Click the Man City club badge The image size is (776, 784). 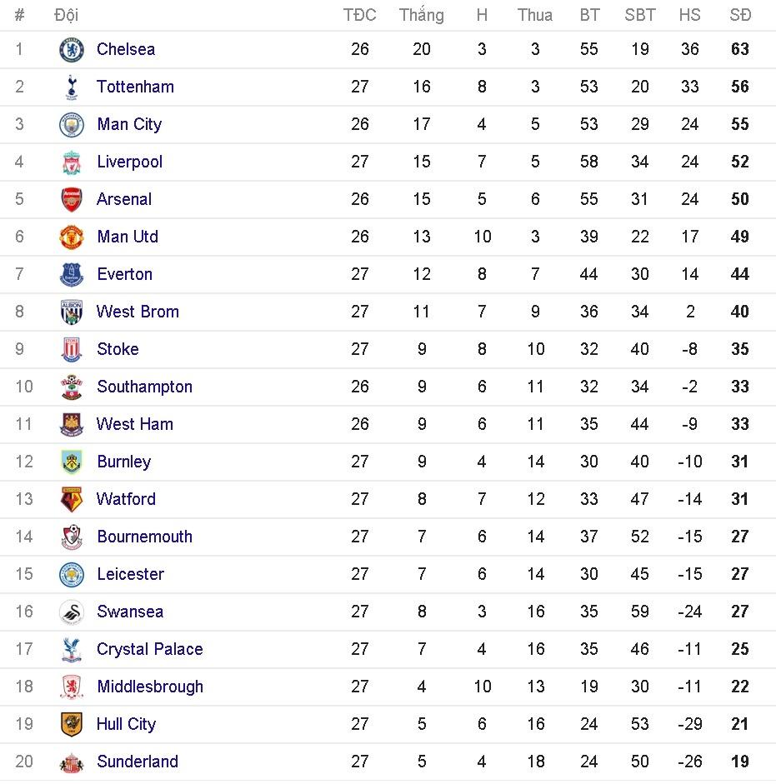(72, 125)
